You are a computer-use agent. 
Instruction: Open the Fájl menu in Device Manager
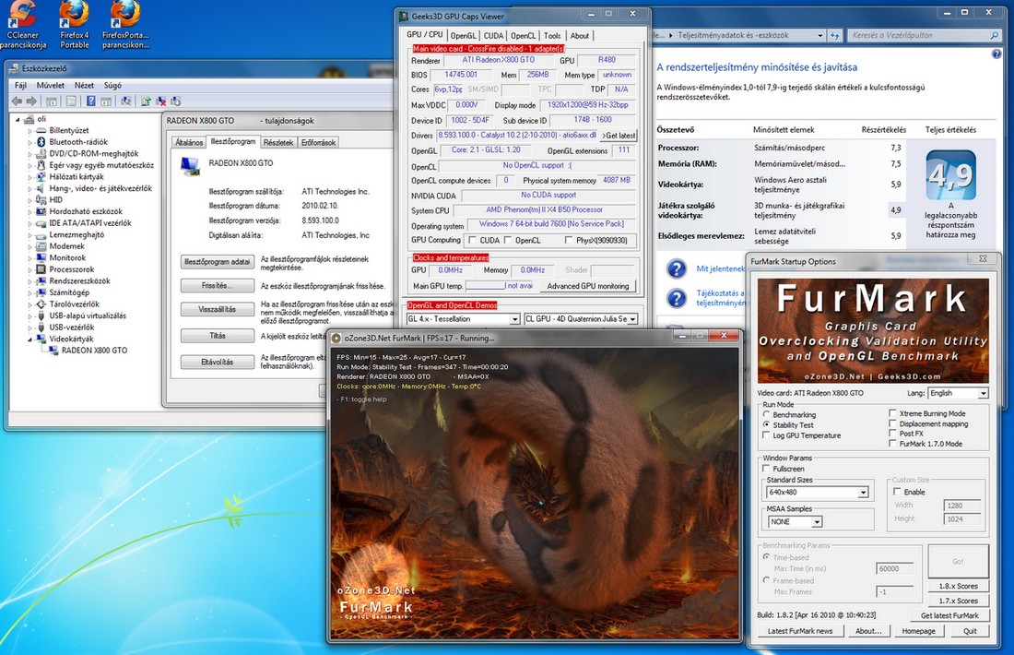(20, 85)
